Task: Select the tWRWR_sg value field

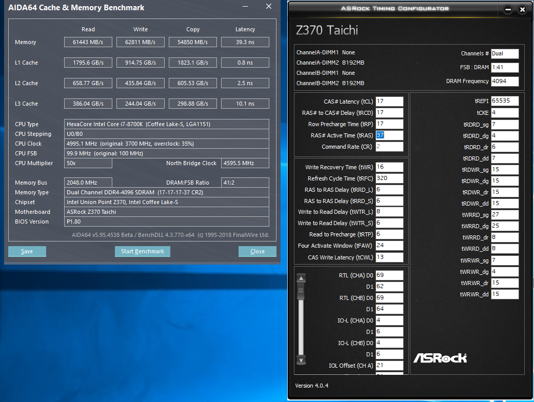Action: point(505,260)
